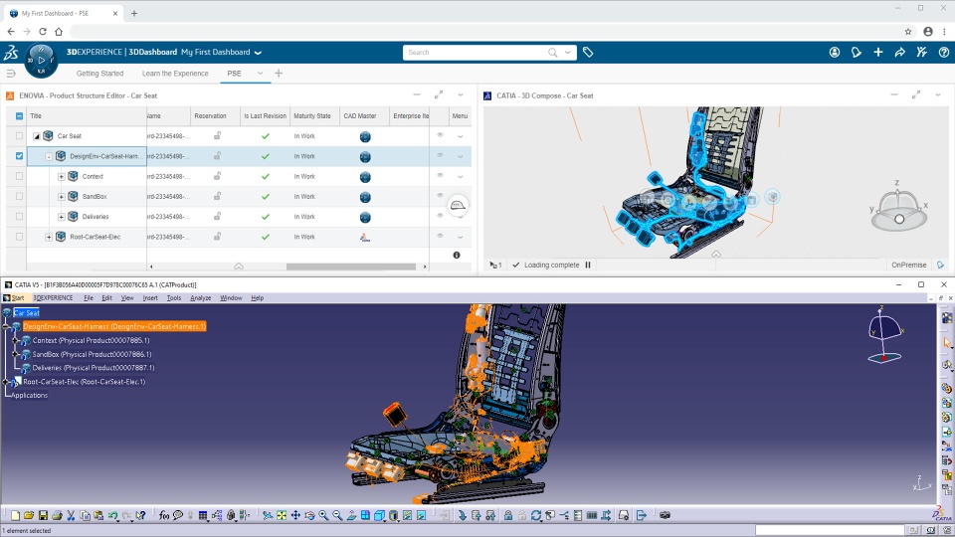Collapse the DesignEnv-CarSeat-Harness node
The height and width of the screenshot is (537, 955).
click(49, 156)
